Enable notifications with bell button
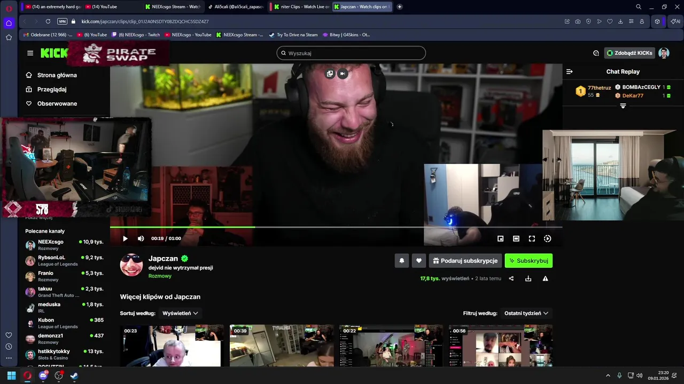Viewport: 684px width, 384px height. pos(402,261)
